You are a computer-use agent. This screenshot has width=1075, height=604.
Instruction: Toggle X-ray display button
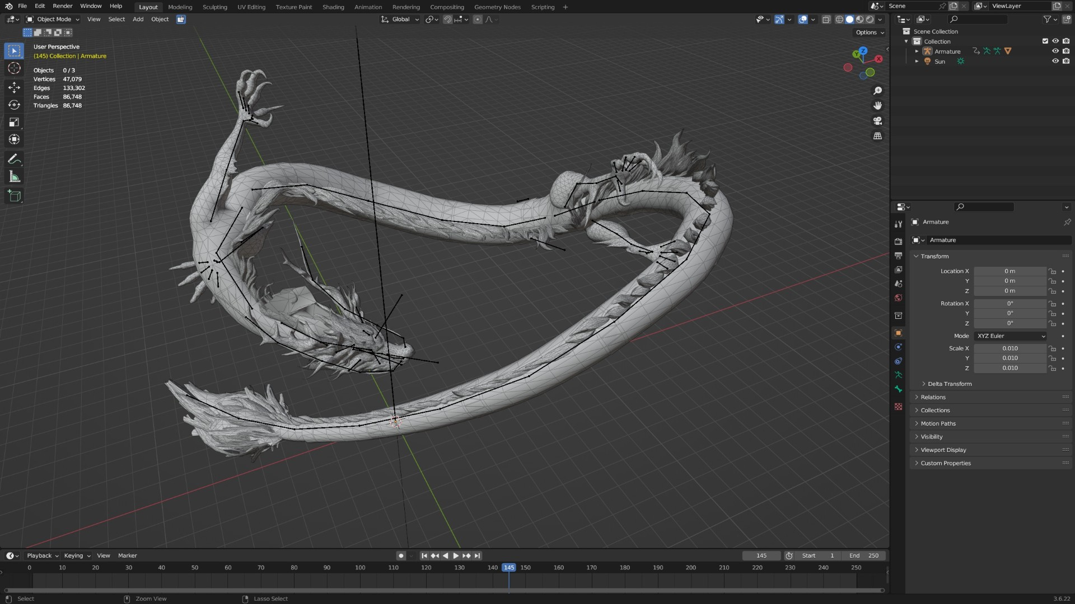point(826,19)
